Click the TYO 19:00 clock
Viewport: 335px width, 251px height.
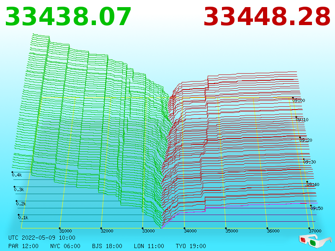tap(191, 246)
